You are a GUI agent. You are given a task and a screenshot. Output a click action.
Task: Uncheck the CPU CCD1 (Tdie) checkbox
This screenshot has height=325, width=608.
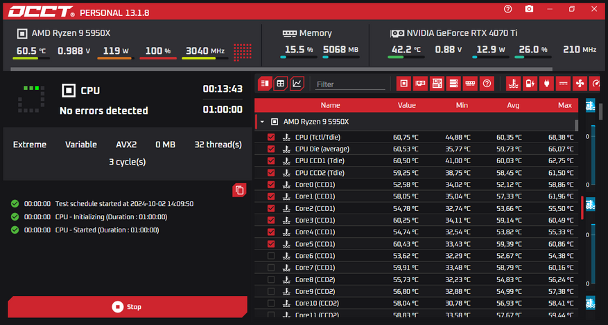tap(271, 160)
